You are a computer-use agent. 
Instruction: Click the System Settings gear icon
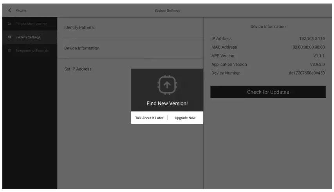(9, 37)
